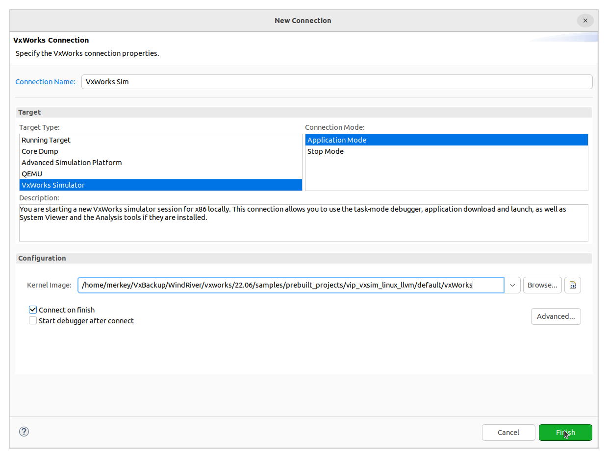Open the help question mark icon
Screen dimensions: 608x458
24,432
